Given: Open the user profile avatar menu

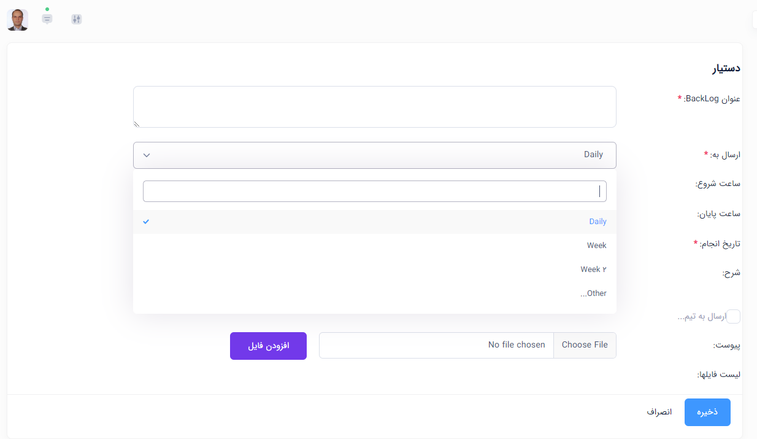Looking at the screenshot, I should coord(17,20).
